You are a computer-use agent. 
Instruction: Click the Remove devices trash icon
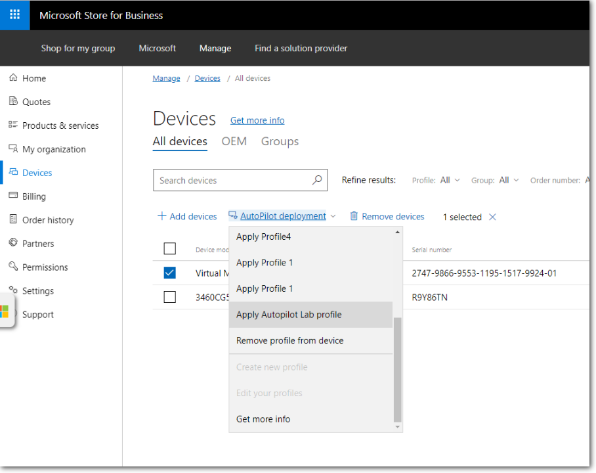tap(354, 216)
